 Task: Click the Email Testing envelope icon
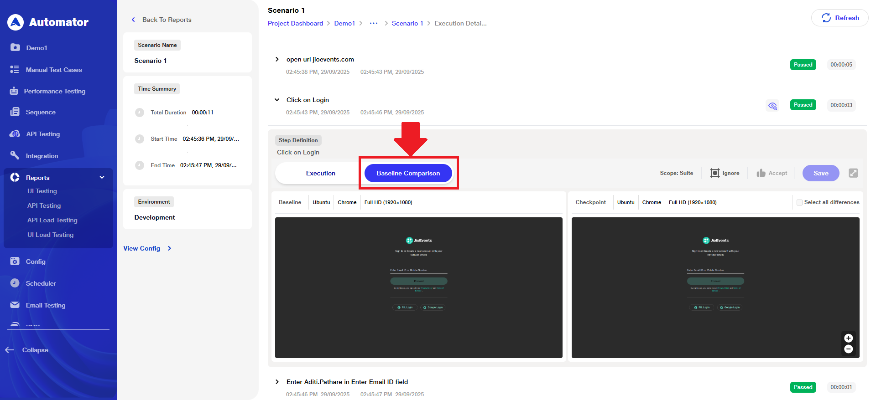15,305
